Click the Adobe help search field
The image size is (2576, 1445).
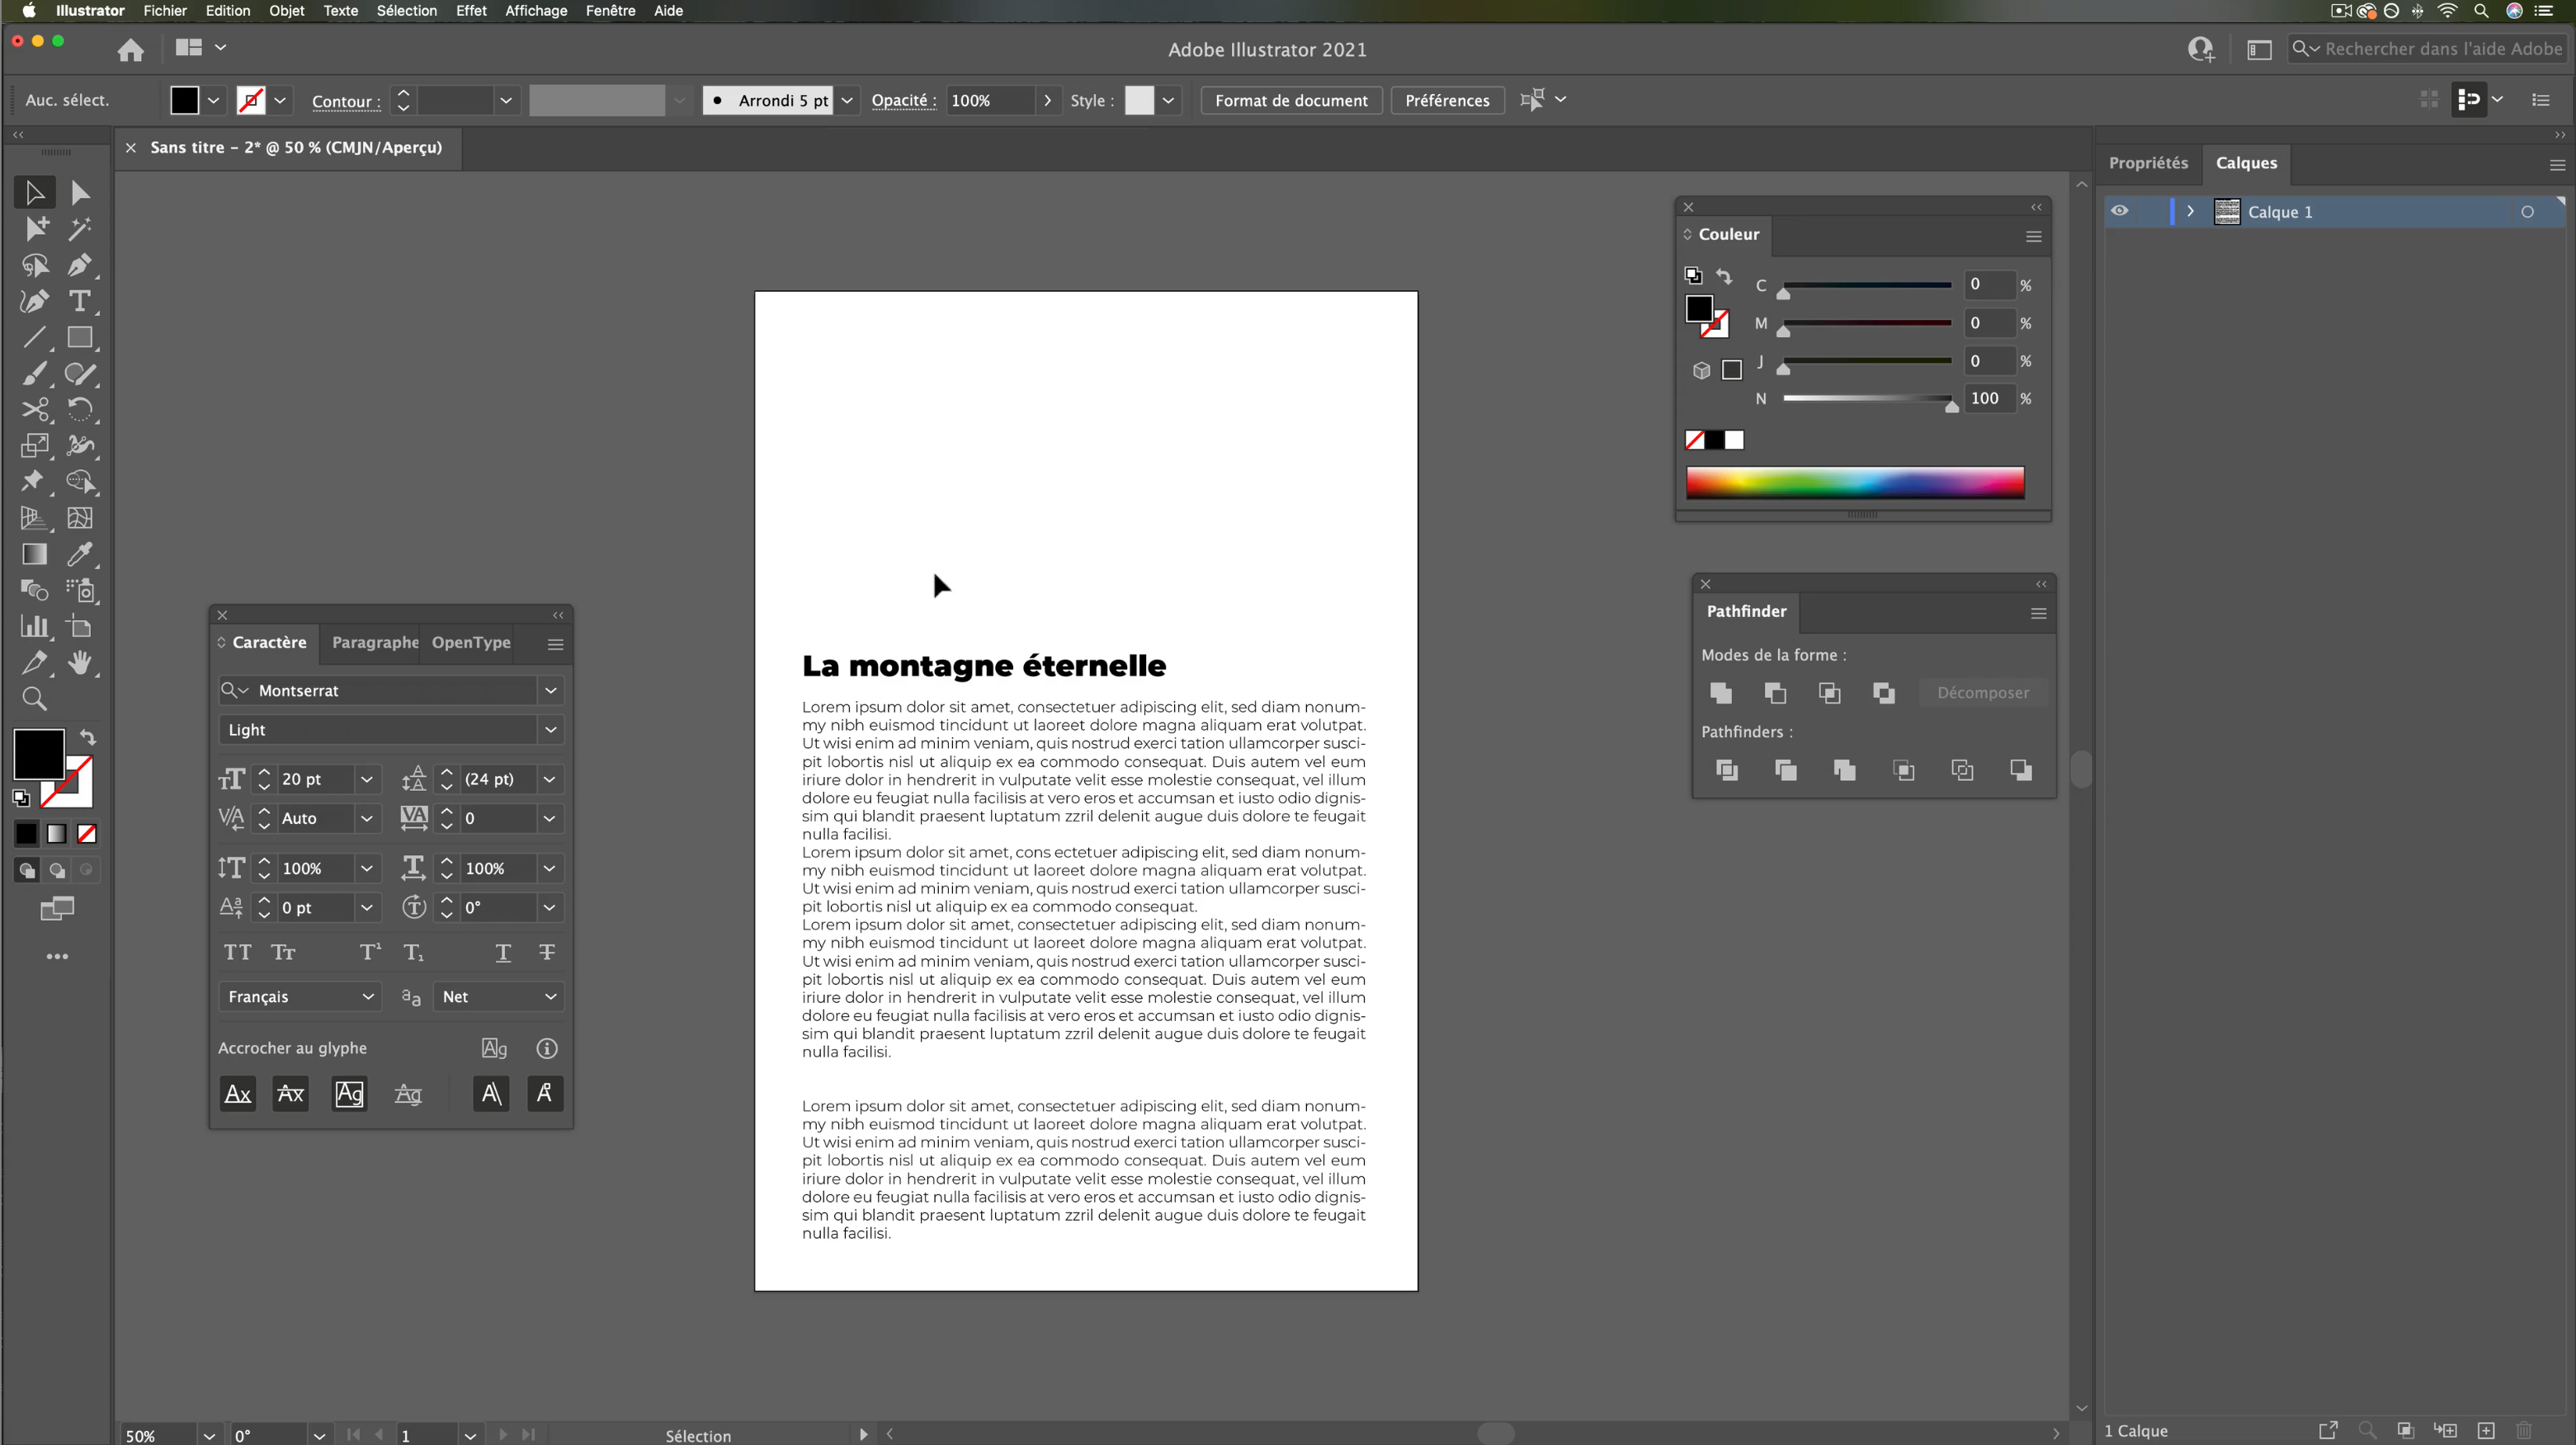coord(2430,48)
